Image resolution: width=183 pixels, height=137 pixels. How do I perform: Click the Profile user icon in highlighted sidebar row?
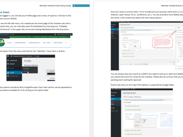pos(8,72)
